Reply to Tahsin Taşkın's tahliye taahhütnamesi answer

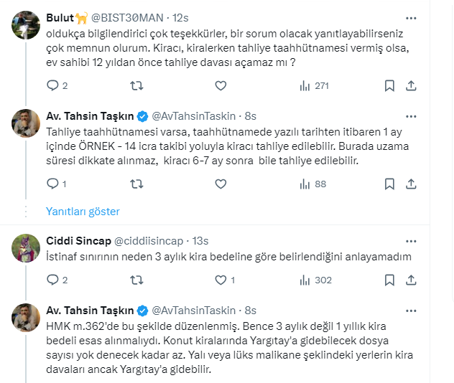tap(52, 184)
